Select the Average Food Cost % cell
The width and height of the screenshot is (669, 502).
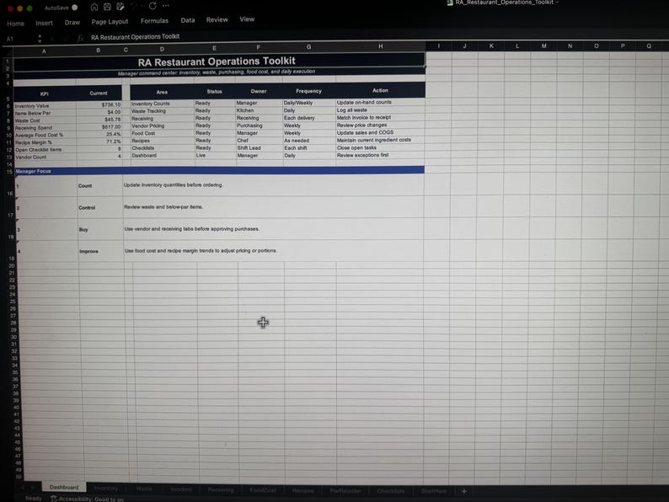pos(45,135)
